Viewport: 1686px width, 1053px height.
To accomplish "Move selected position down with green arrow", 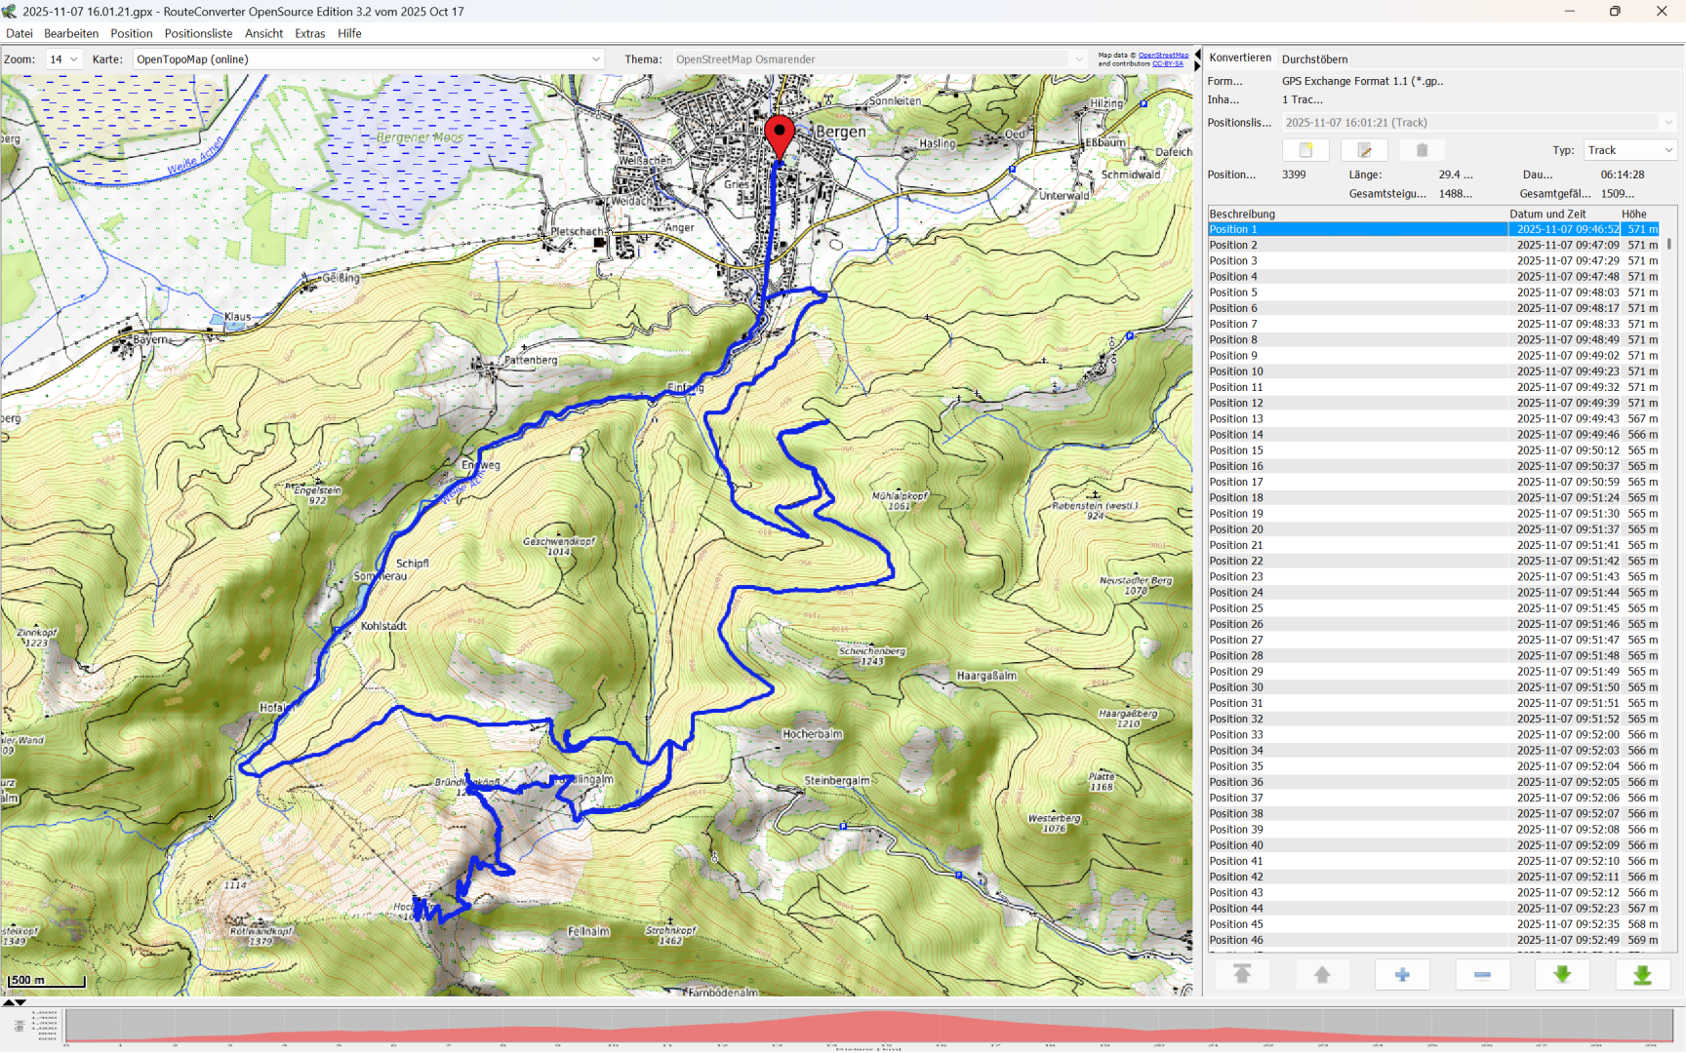I will [1562, 974].
